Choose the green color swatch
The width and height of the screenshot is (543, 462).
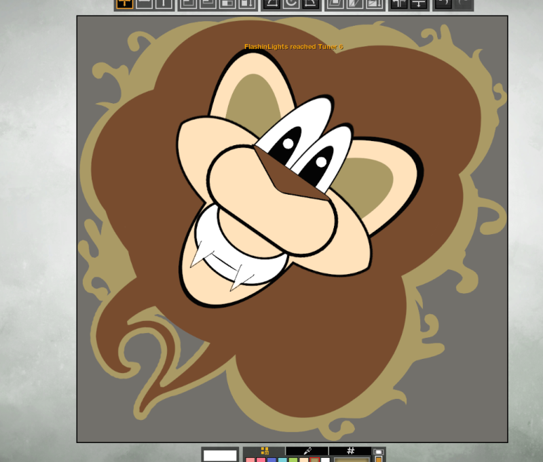tap(293, 459)
